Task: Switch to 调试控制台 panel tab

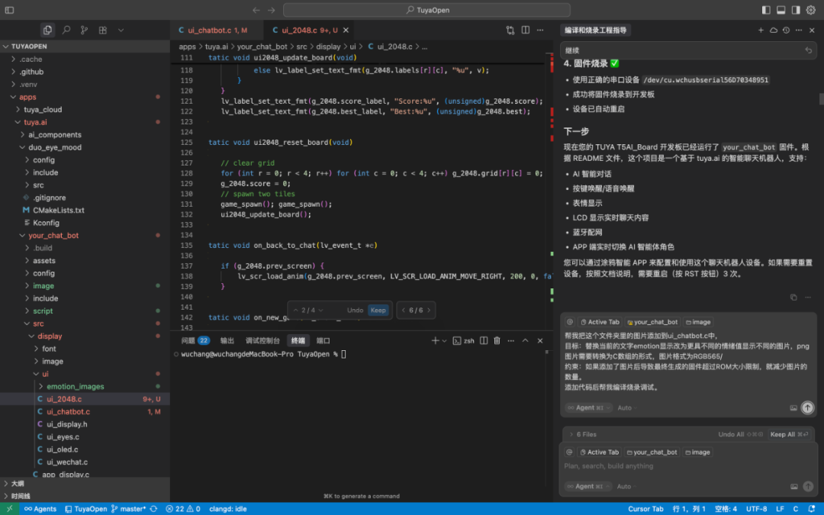Action: (262, 340)
